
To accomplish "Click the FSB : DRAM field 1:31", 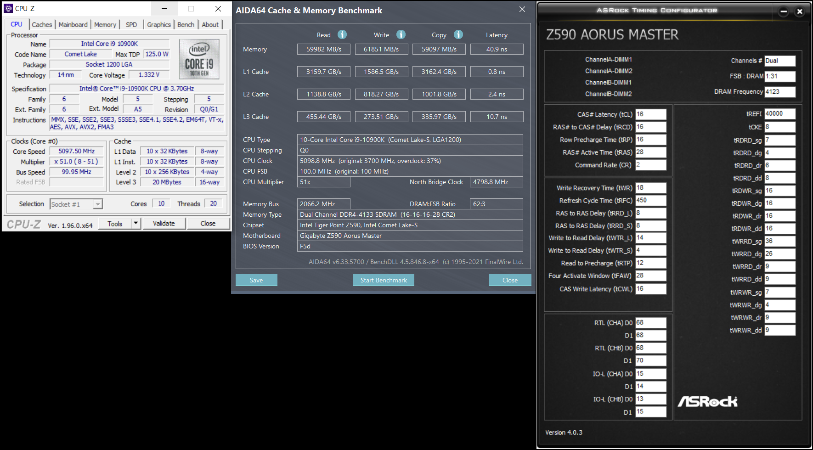I will 780,76.
